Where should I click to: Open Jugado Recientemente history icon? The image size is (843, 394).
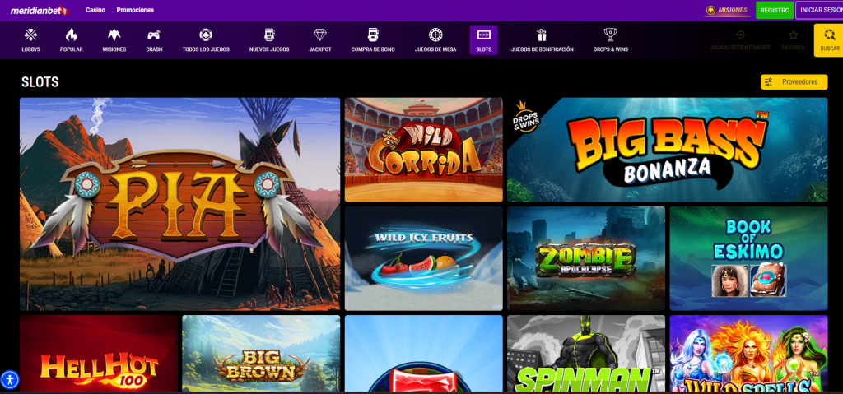(x=740, y=35)
